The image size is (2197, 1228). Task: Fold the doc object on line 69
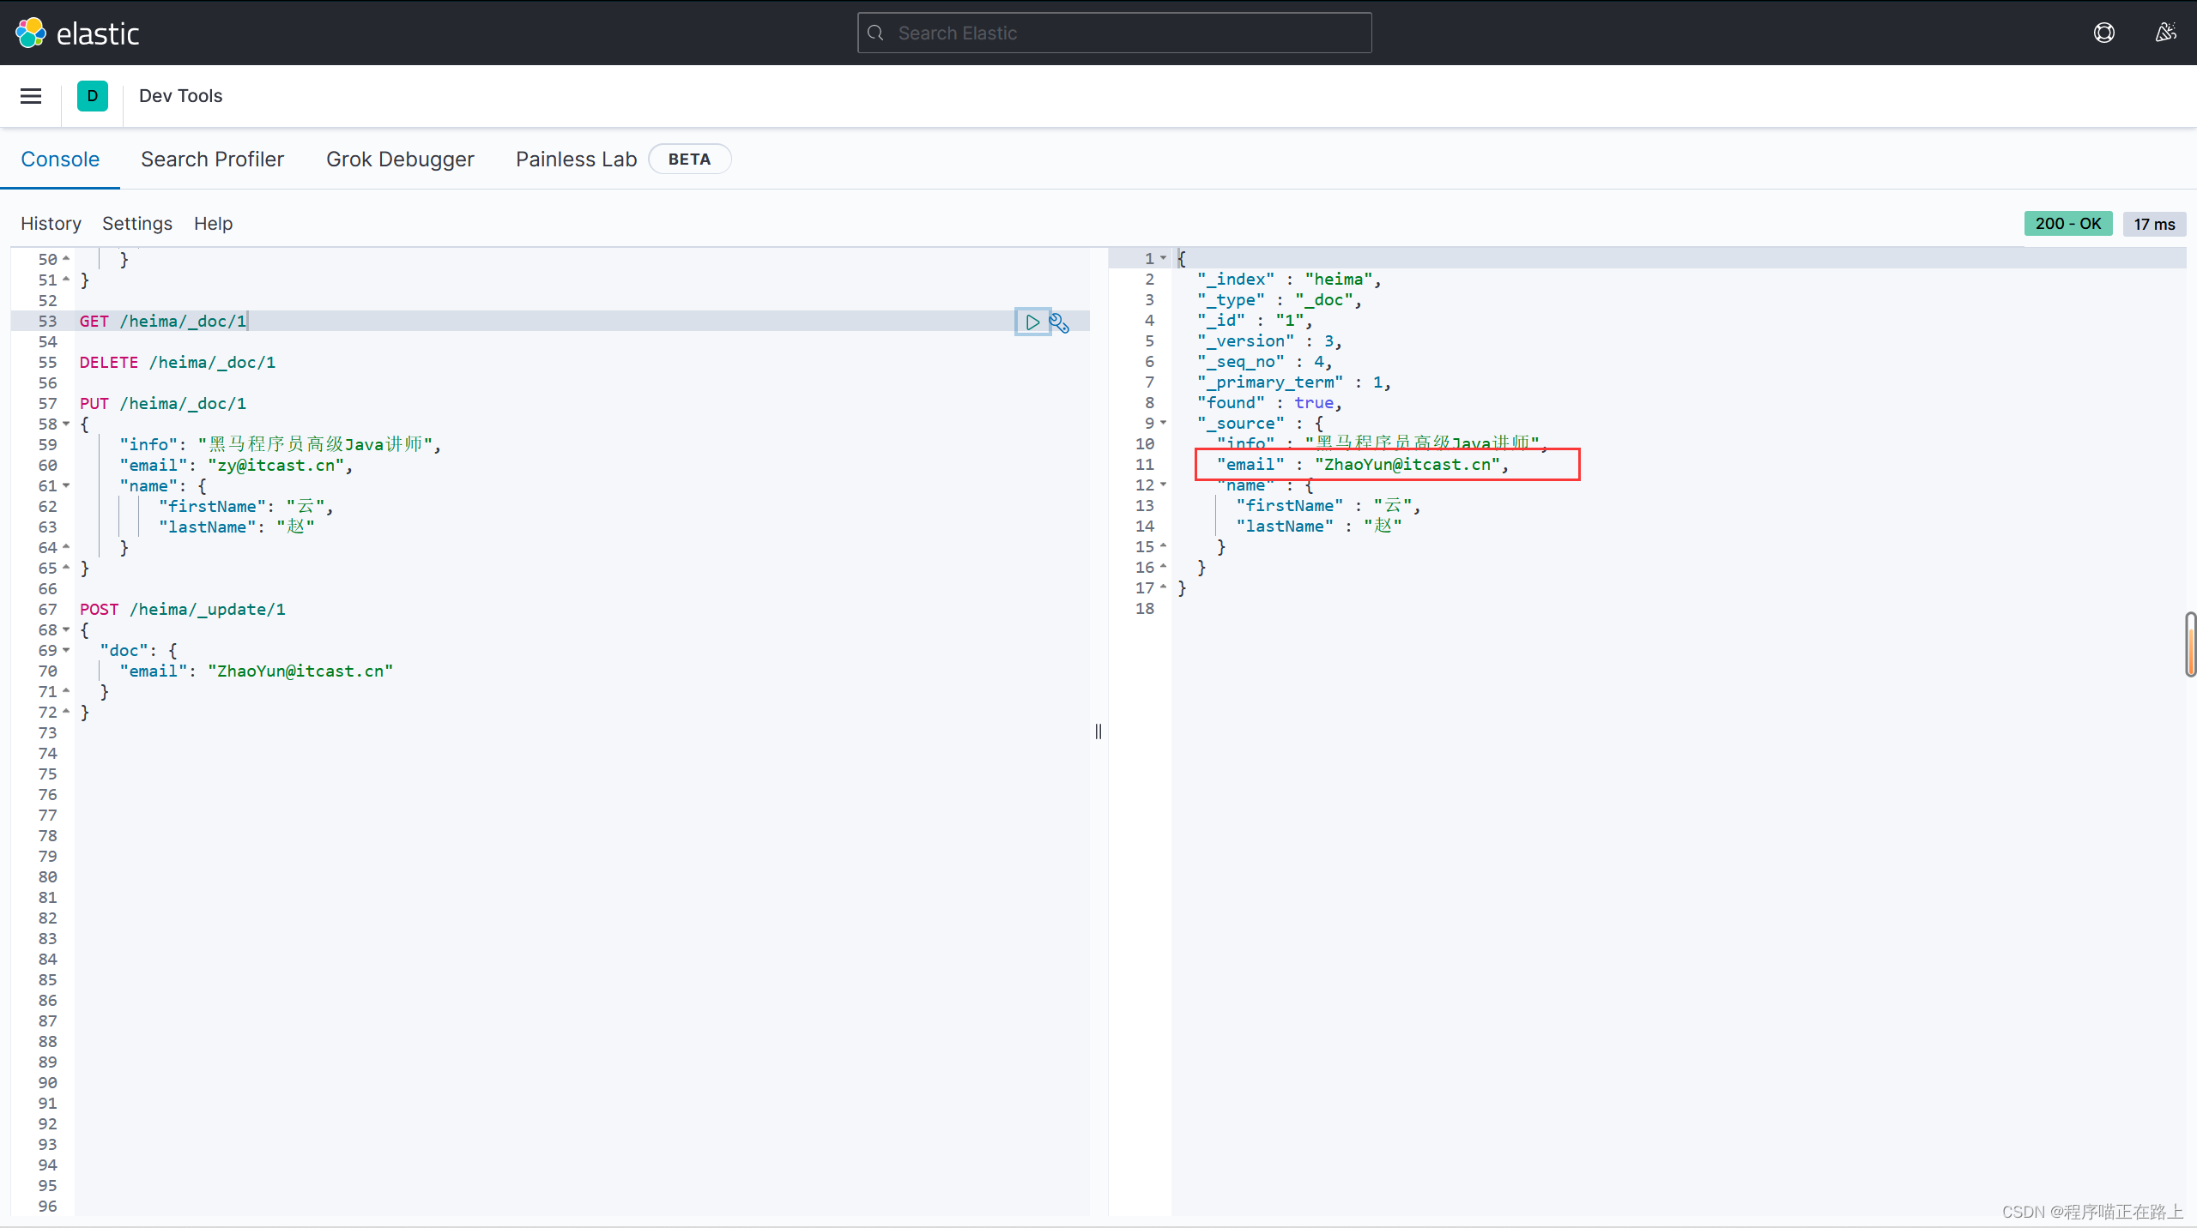point(66,650)
